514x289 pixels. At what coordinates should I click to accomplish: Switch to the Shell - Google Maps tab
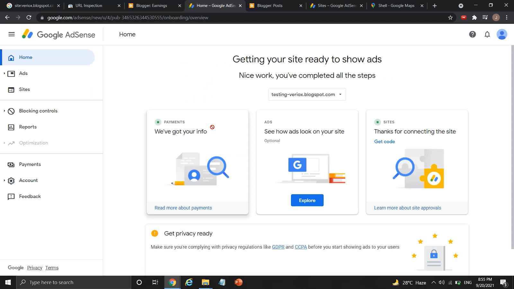tap(396, 6)
